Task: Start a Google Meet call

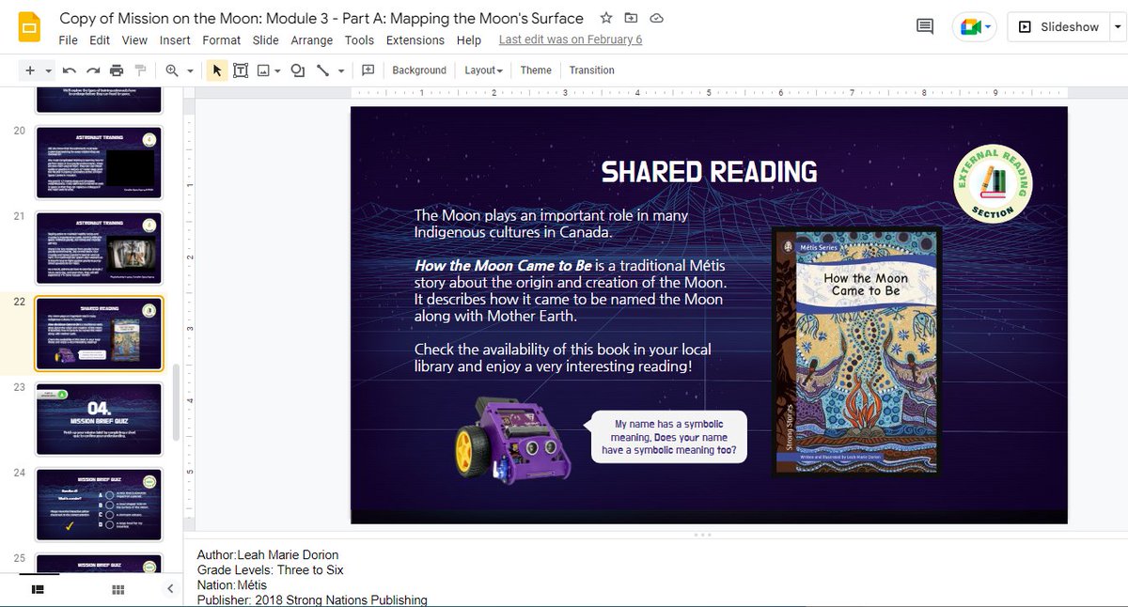Action: pos(968,27)
